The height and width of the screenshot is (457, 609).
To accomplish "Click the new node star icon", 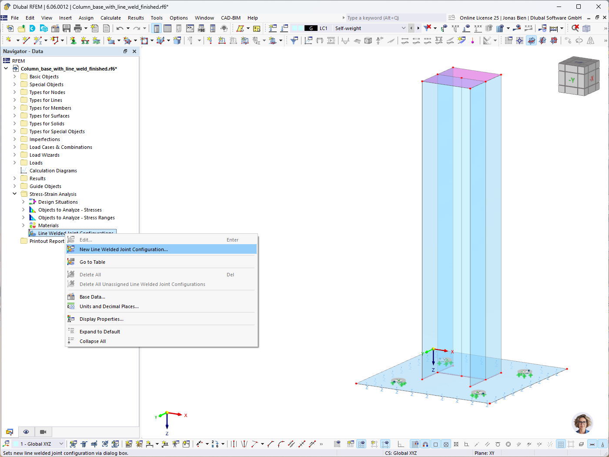I will [8, 40].
